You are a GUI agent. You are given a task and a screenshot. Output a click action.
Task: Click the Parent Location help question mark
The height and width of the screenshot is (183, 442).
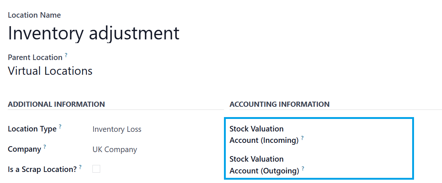(66, 55)
